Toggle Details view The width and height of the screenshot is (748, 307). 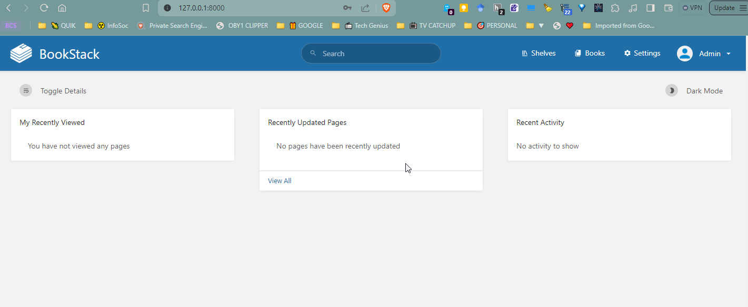(53, 91)
